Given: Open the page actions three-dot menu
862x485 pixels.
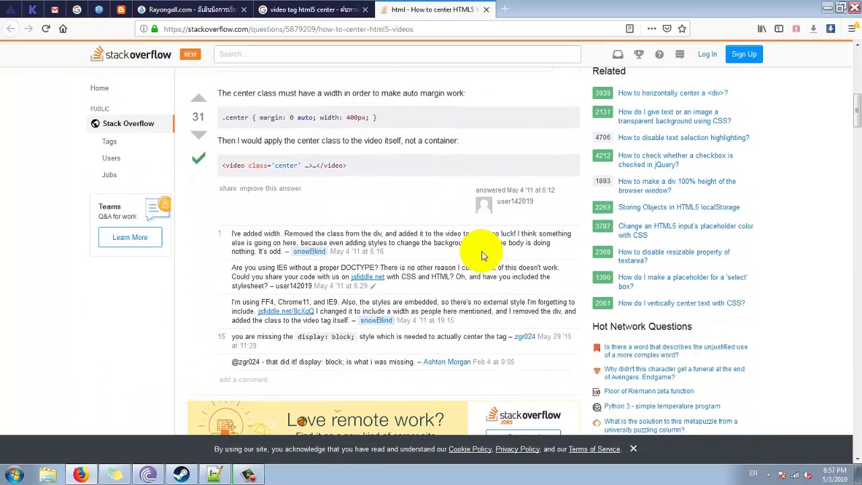Looking at the screenshot, I should 651,29.
